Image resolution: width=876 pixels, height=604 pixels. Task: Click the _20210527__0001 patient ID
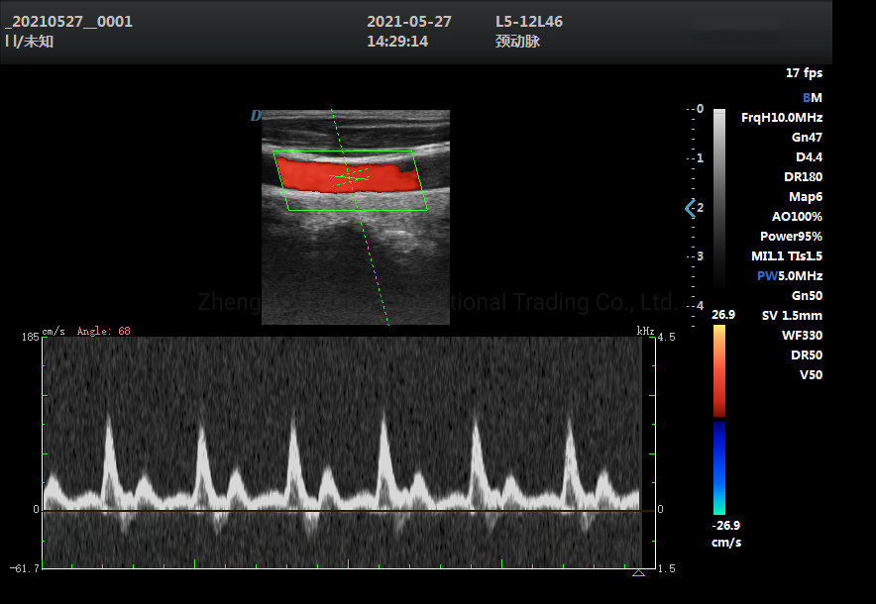point(68,22)
